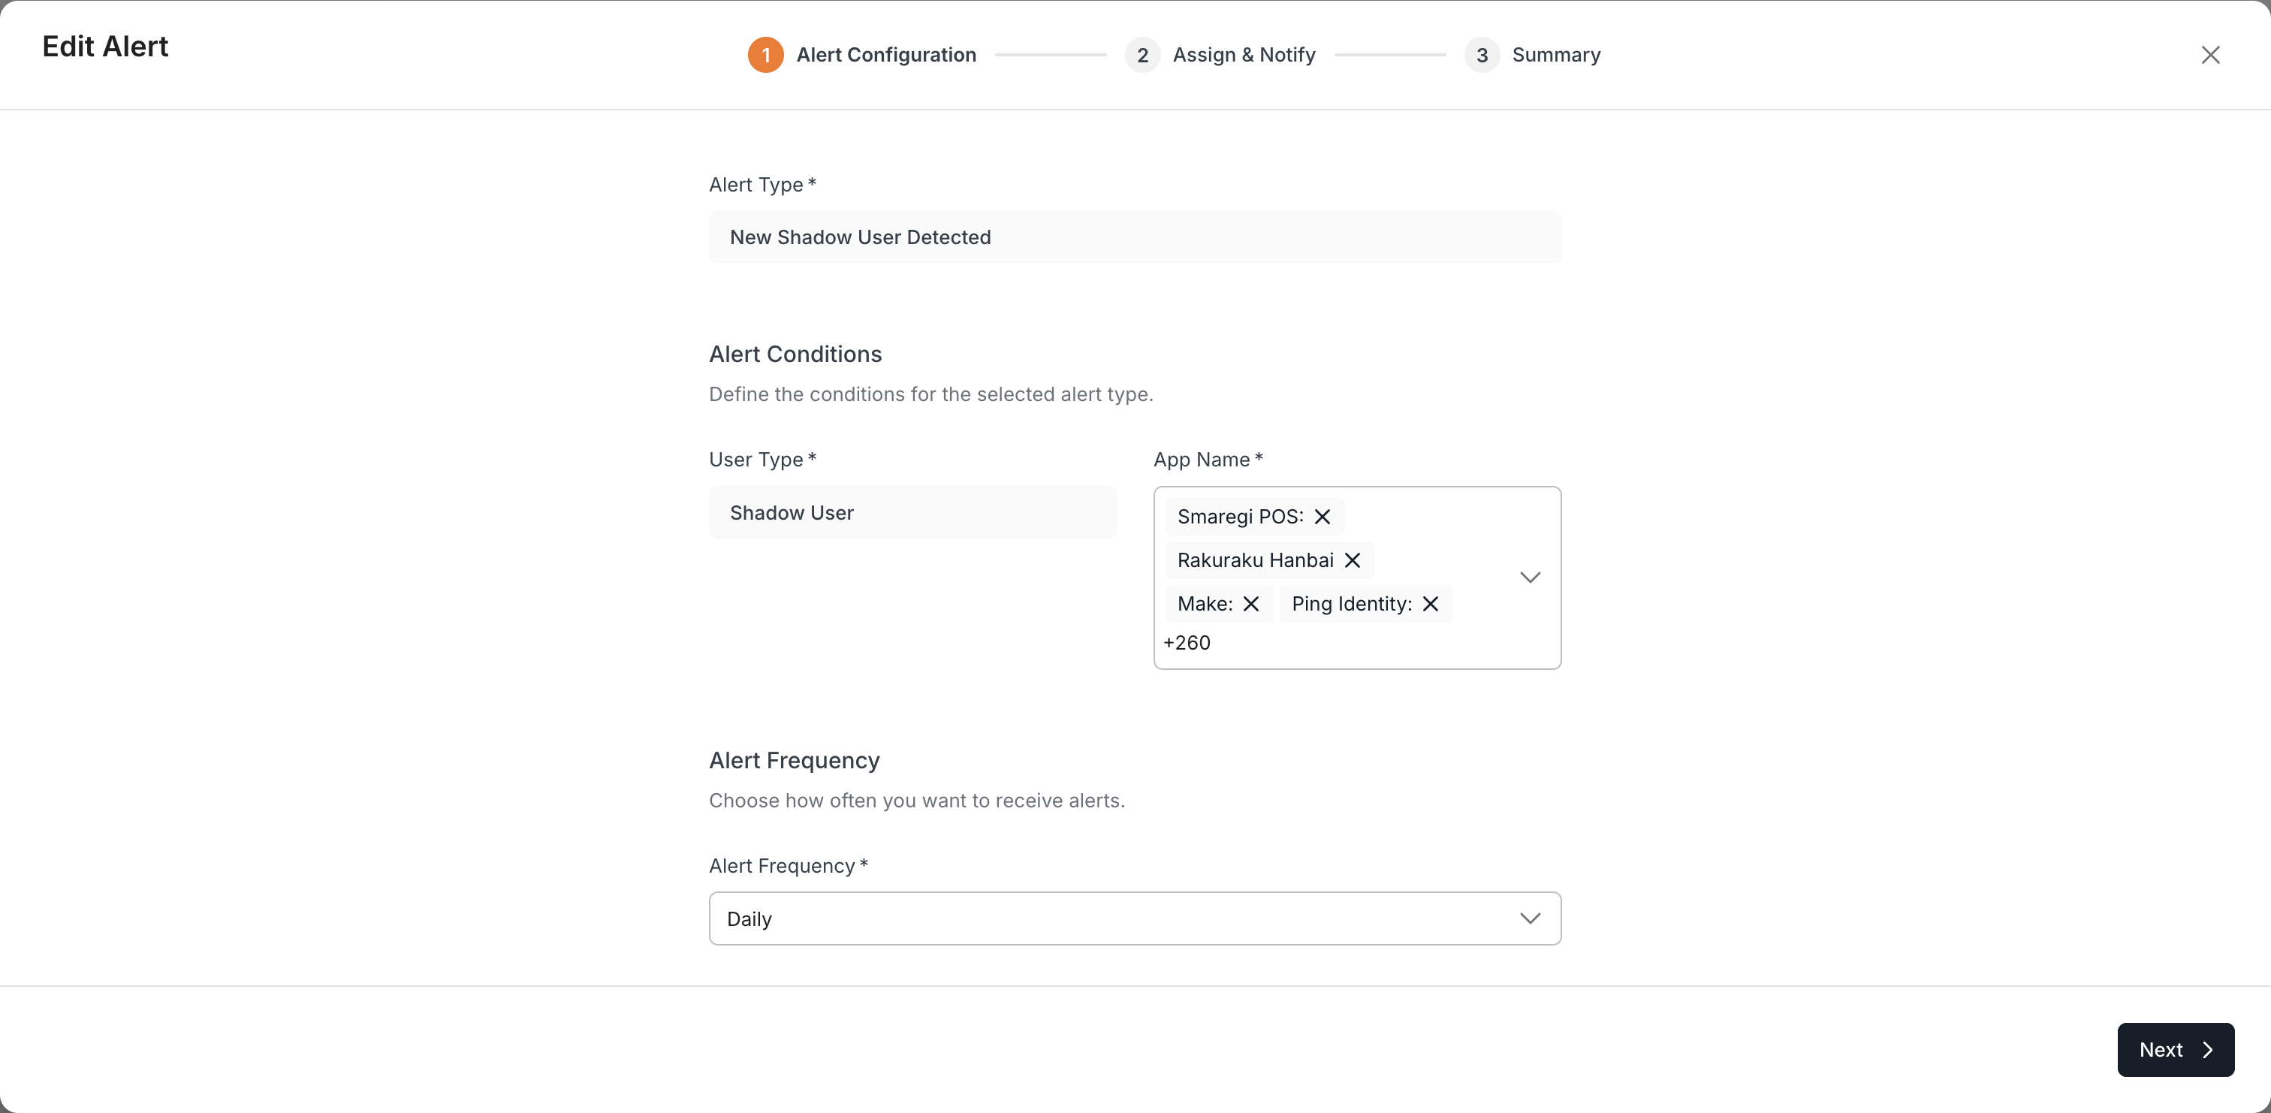This screenshot has height=1113, width=2271.
Task: Open the Alert Frequency Daily dropdown
Action: click(1135, 918)
